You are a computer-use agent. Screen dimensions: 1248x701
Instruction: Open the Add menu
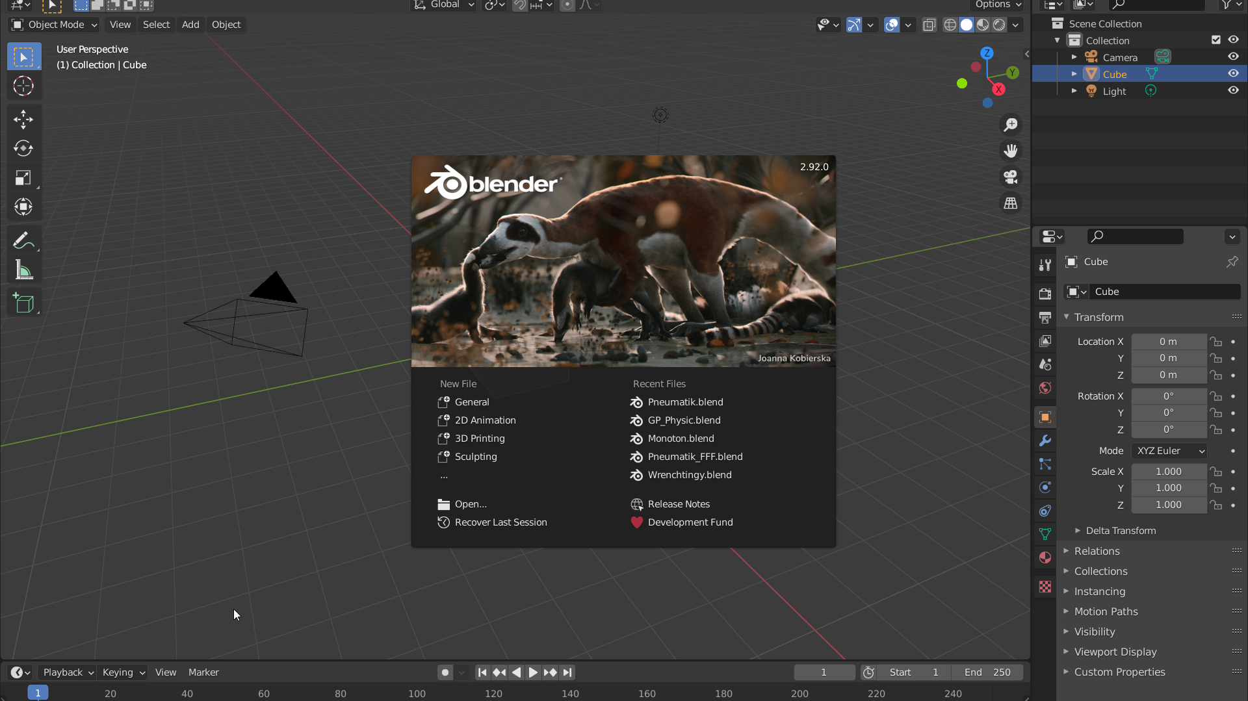(190, 25)
